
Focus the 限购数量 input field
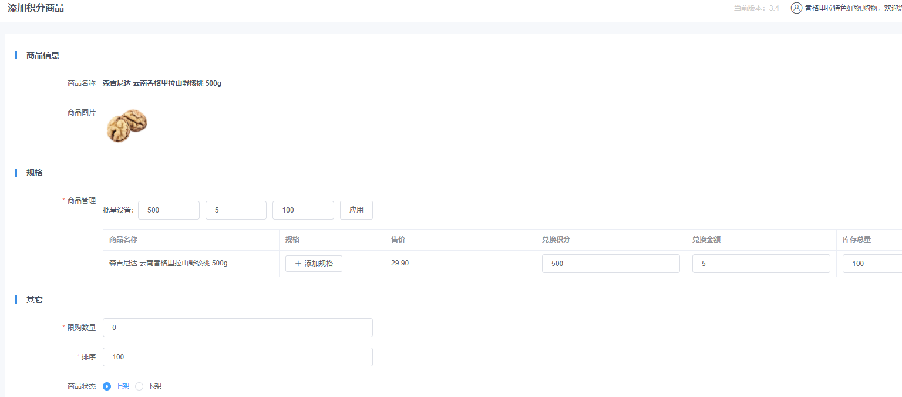pos(237,328)
